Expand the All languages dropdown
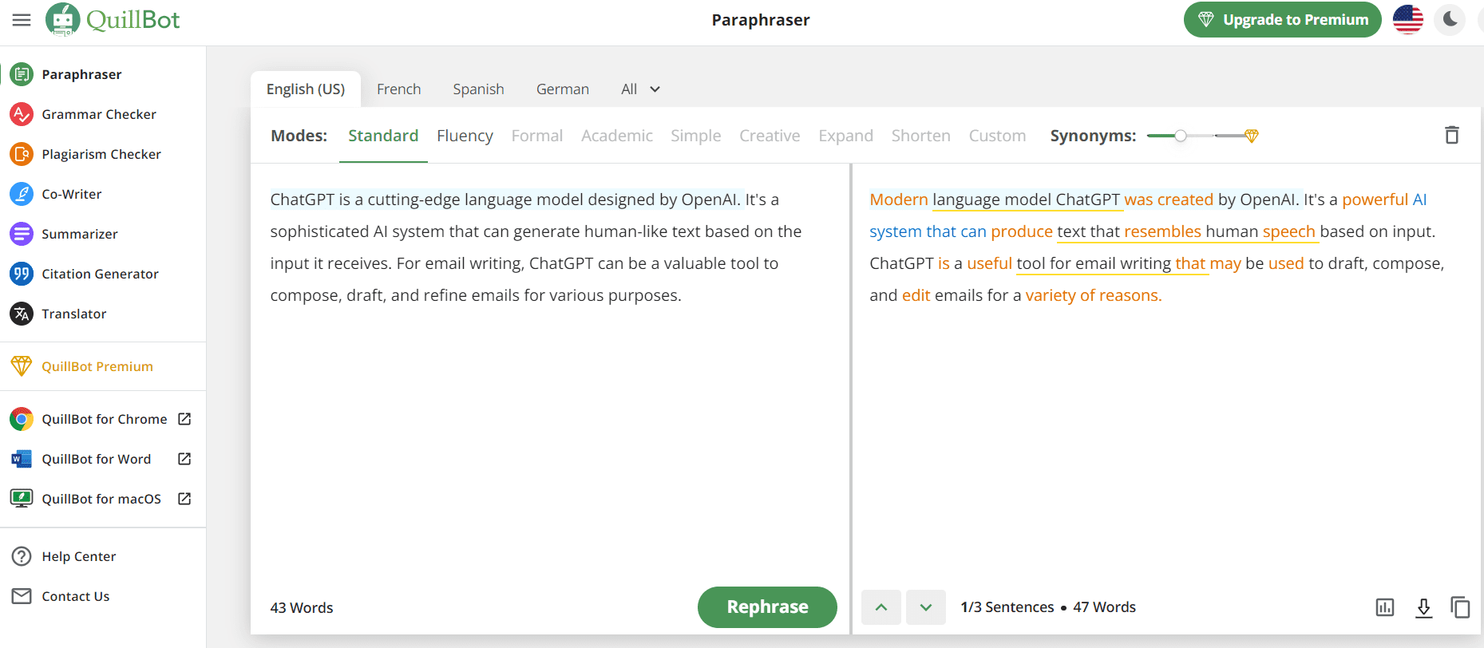Viewport: 1484px width, 648px height. [x=640, y=89]
